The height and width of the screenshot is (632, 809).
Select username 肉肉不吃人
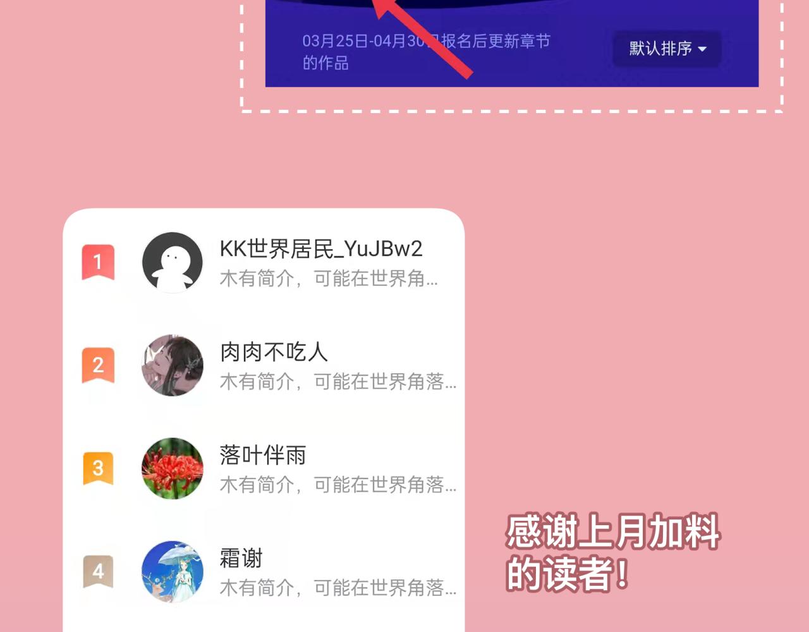click(274, 352)
